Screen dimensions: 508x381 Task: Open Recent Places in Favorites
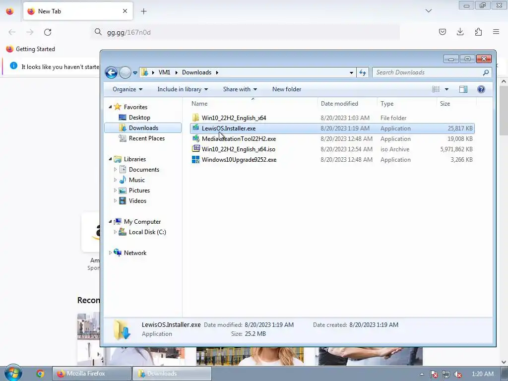tap(147, 138)
